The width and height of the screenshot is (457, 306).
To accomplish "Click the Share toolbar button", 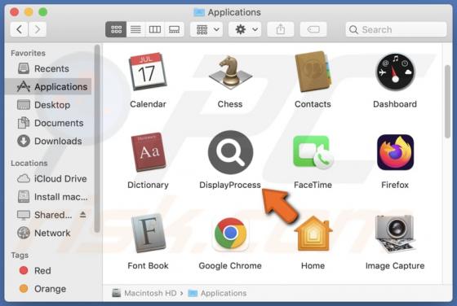I will [281, 29].
